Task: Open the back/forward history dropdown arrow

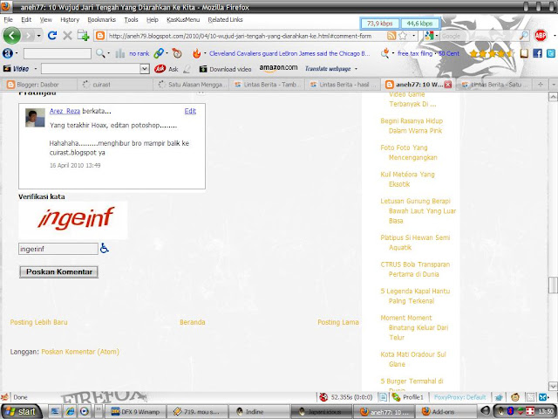Action: click(x=38, y=36)
